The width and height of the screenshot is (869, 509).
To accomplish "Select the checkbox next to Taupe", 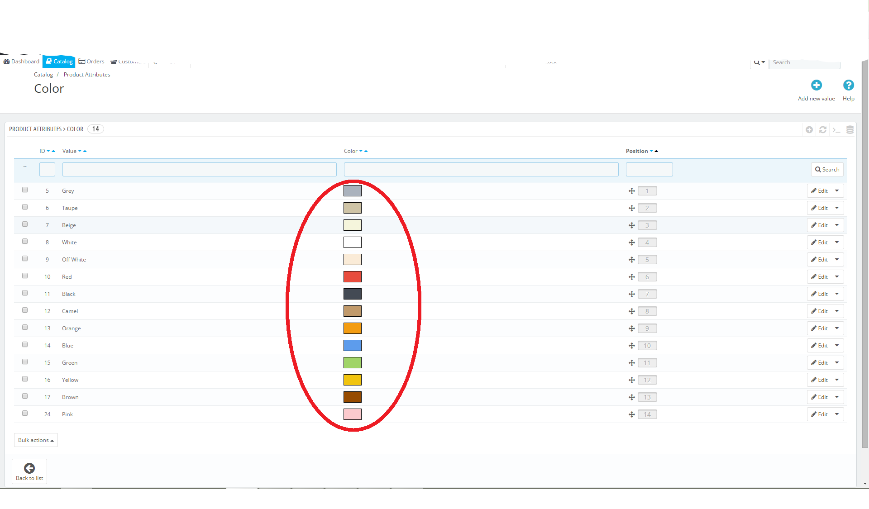I will pyautogui.click(x=25, y=207).
